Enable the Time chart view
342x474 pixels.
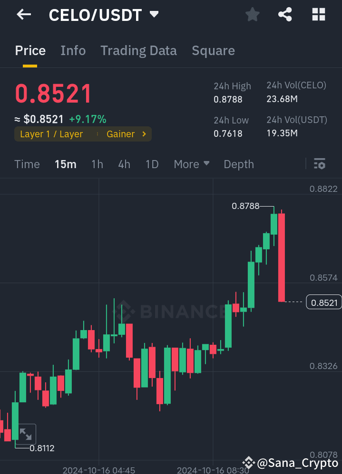[x=27, y=164]
